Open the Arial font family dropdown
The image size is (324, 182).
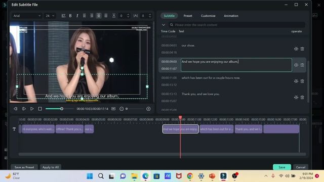click(x=27, y=16)
